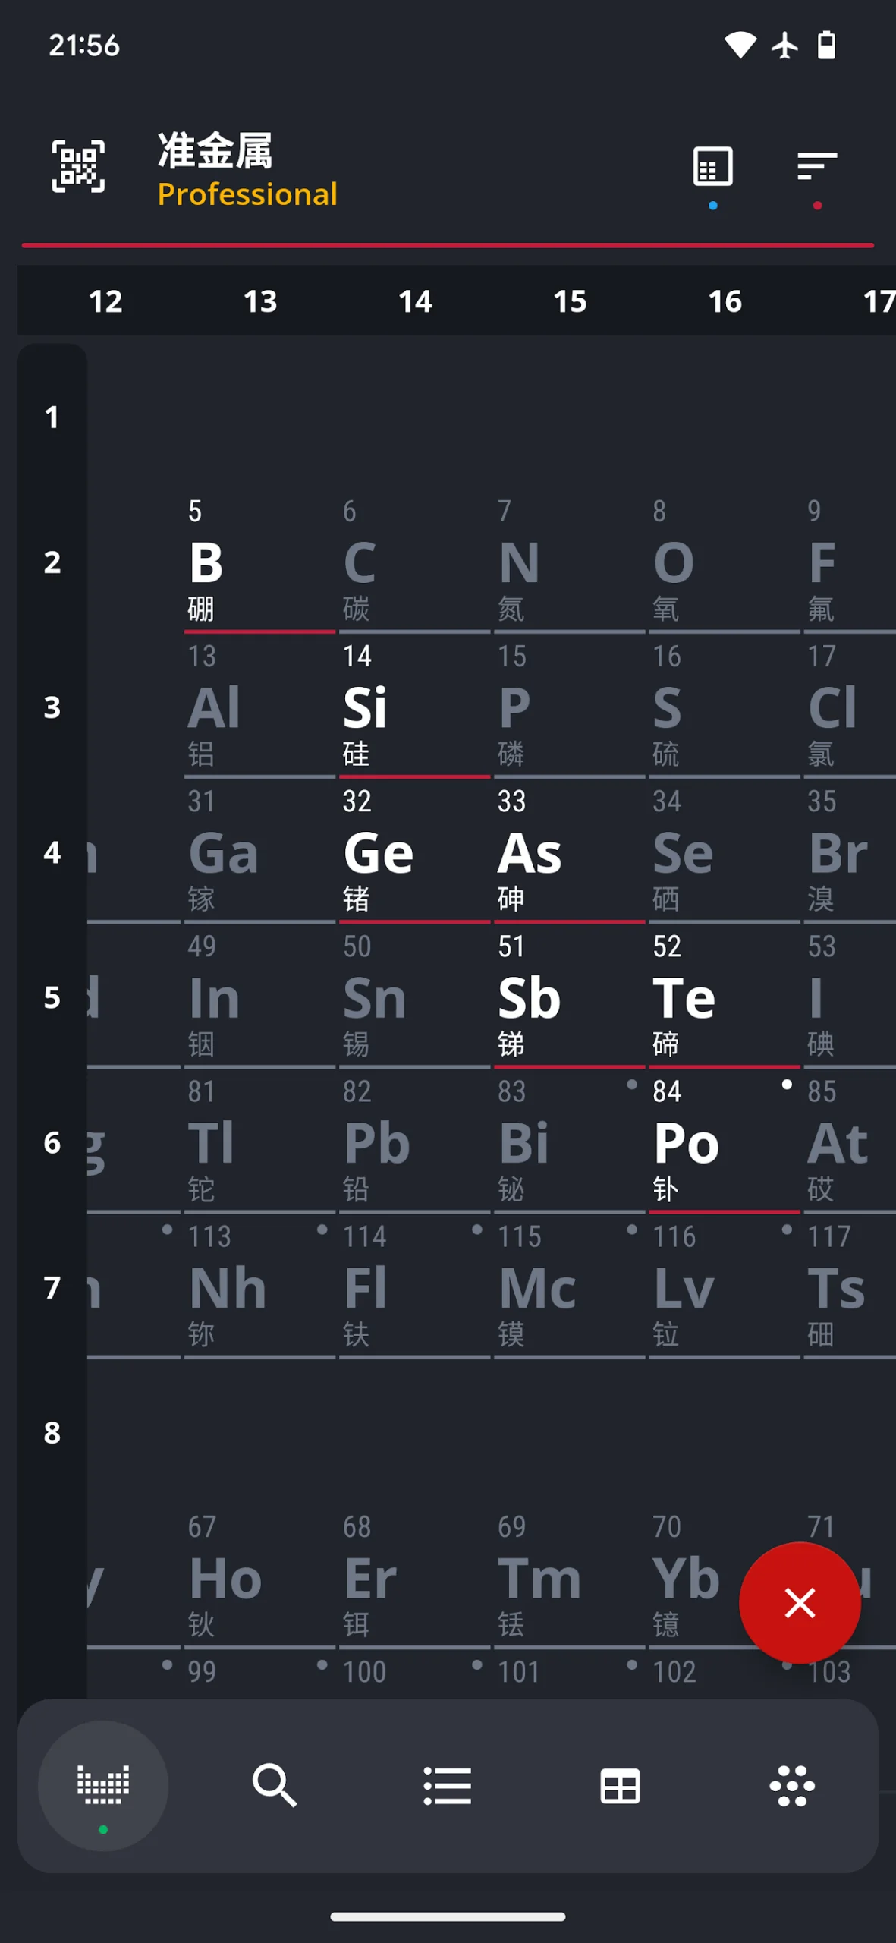Open the element list icon in bottom bar
The image size is (896, 1943).
coord(447,1785)
